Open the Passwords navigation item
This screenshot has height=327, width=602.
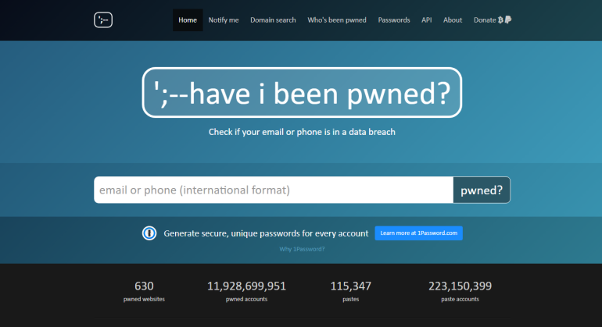pyautogui.click(x=394, y=20)
